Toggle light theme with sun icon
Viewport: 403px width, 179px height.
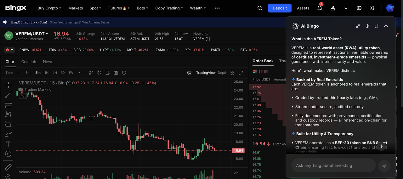point(372,8)
